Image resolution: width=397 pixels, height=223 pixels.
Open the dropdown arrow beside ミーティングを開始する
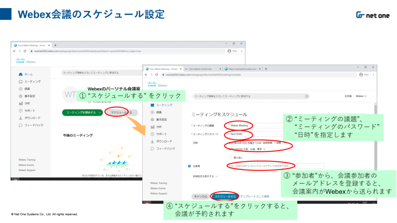(x=100, y=113)
